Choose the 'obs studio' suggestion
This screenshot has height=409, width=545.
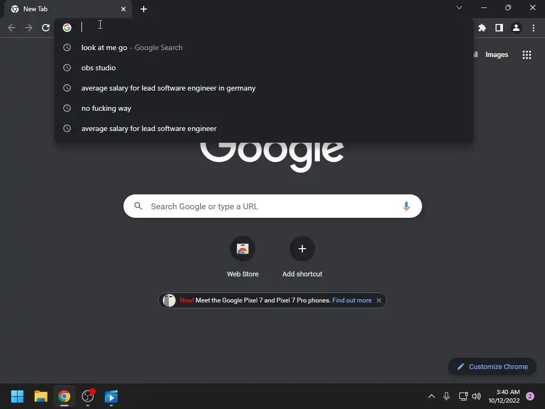(264, 68)
